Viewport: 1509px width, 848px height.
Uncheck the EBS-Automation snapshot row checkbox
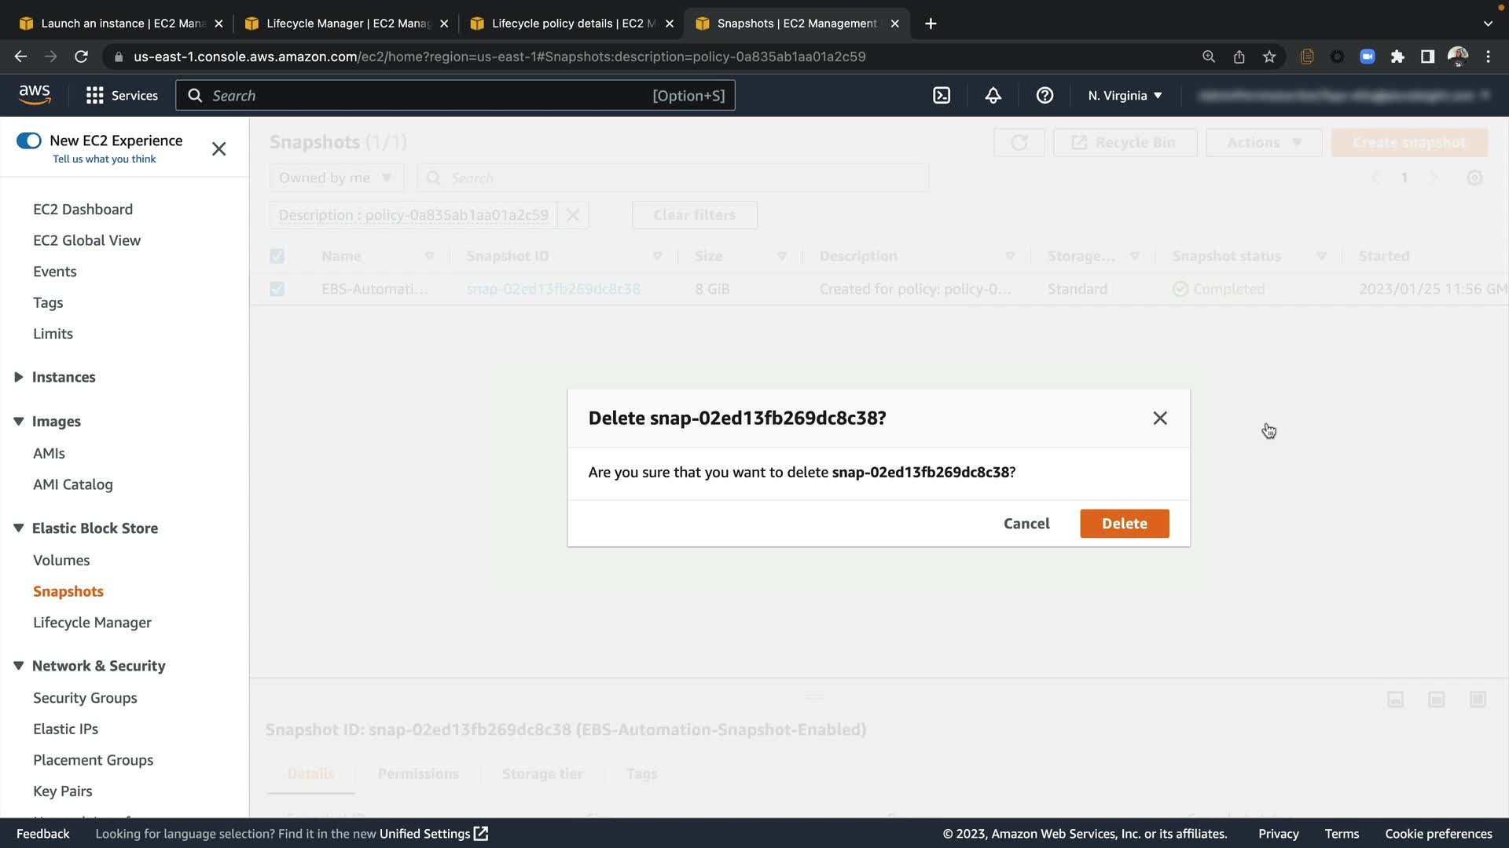point(277,289)
